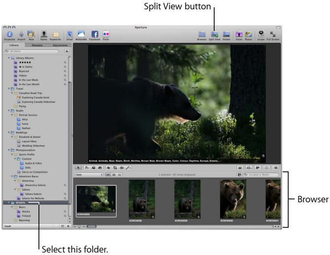Image resolution: width=330 pixels, height=255 pixels.
Task: Collapse the Library Albums group
Action: click(x=9, y=58)
